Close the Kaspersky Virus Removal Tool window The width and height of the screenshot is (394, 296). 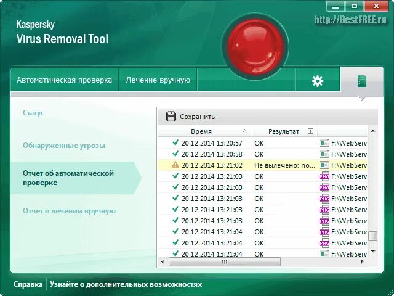click(x=376, y=6)
